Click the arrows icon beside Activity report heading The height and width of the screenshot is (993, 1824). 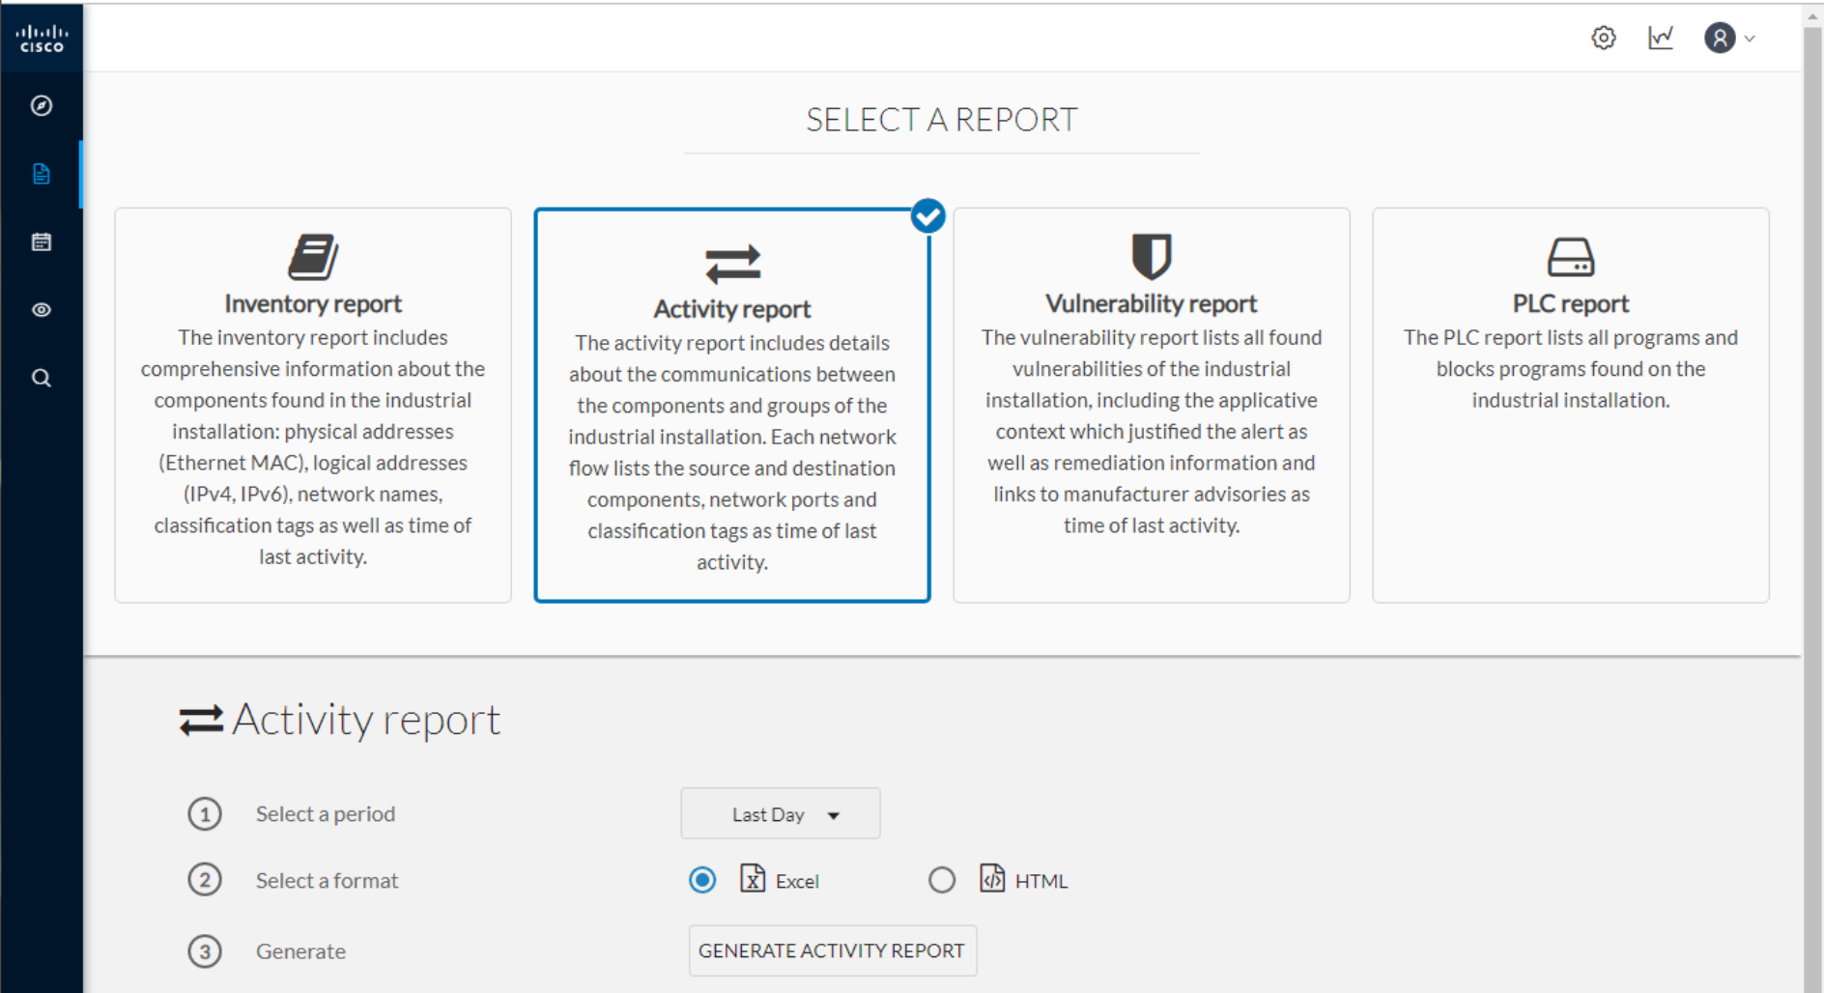coord(201,721)
